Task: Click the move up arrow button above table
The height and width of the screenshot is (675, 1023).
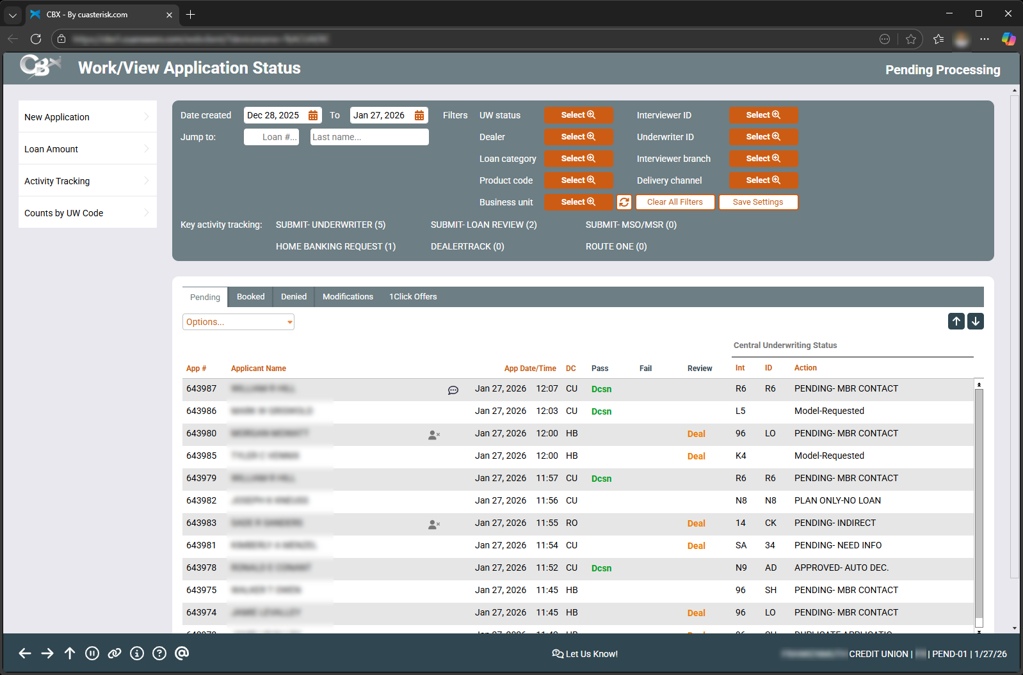Action: (956, 321)
